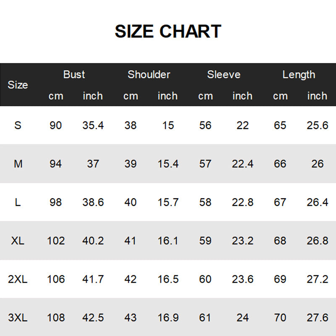Click the 102 cm bust value
The width and height of the screenshot is (336, 336).
point(56,241)
